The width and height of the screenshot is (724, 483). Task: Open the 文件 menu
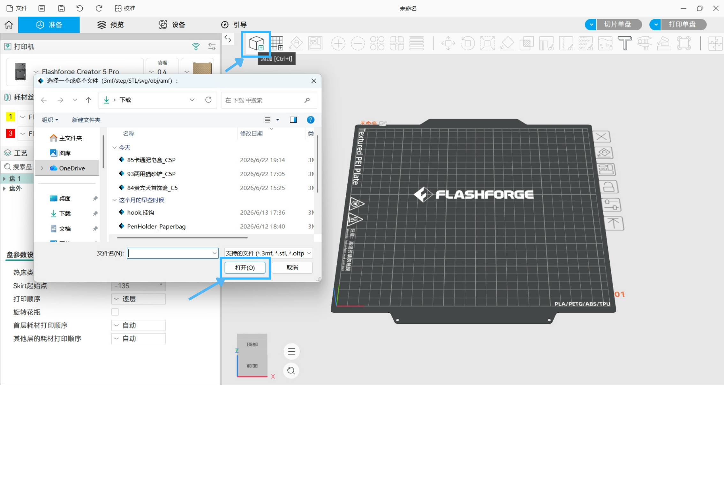point(17,8)
